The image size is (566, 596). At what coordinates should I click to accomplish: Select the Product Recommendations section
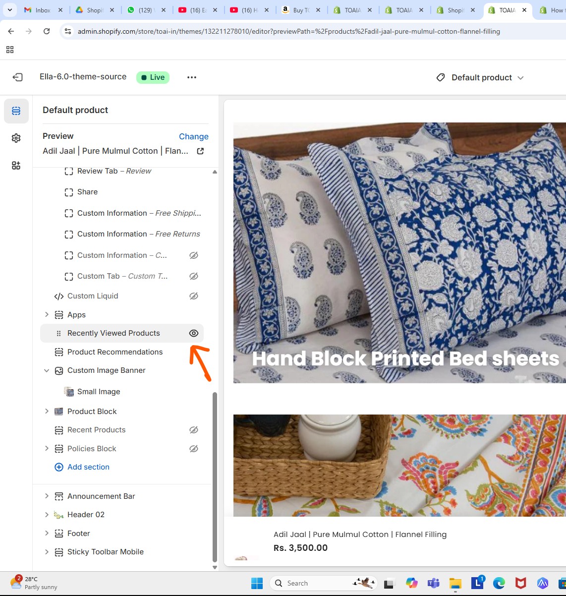coord(115,352)
